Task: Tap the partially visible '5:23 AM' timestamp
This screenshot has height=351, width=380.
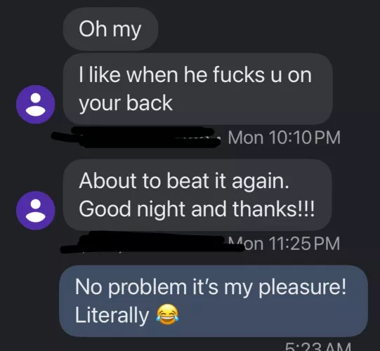Action: coord(318,347)
